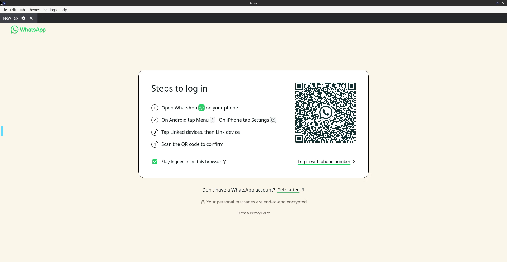Viewport: 507px width, 262px height.
Task: Open tab settings gear icon
Action: click(x=23, y=18)
